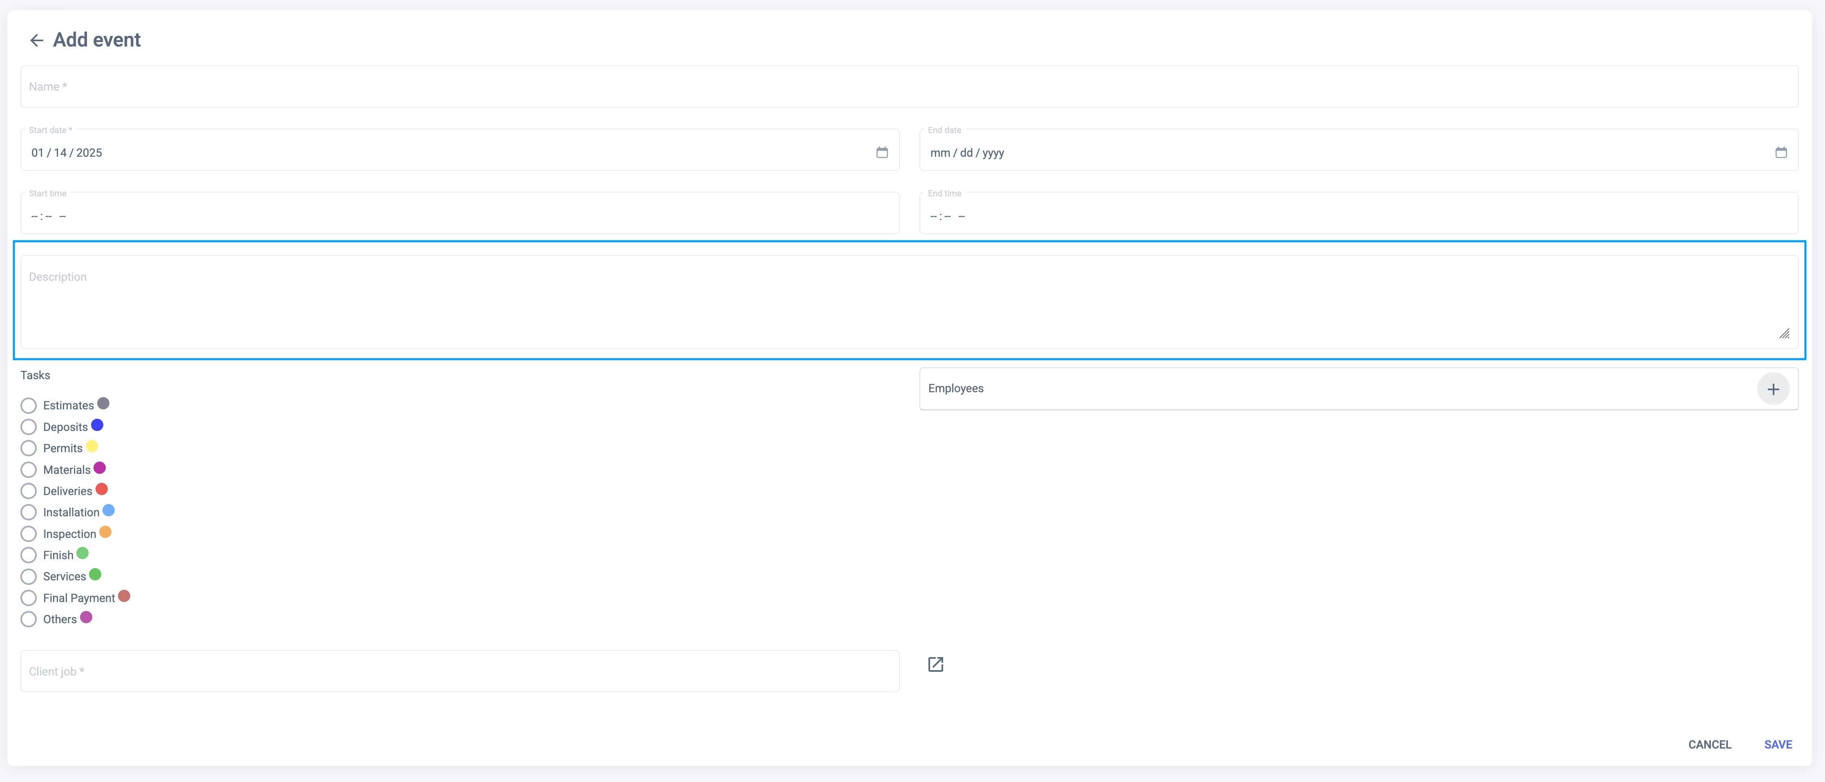The image size is (1825, 782).
Task: Open the Start date calendar picker
Action: click(881, 152)
